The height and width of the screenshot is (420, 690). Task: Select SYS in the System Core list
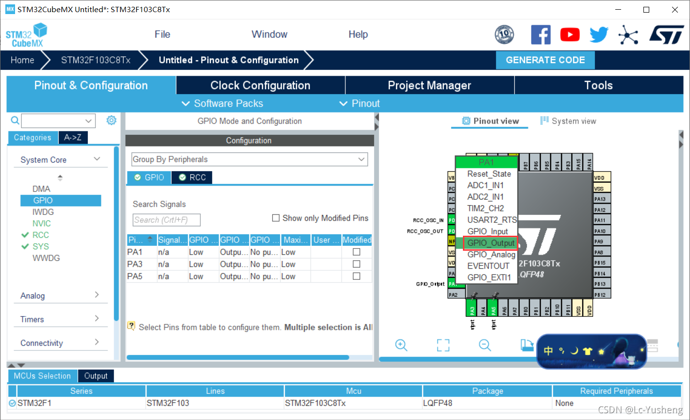(x=41, y=246)
